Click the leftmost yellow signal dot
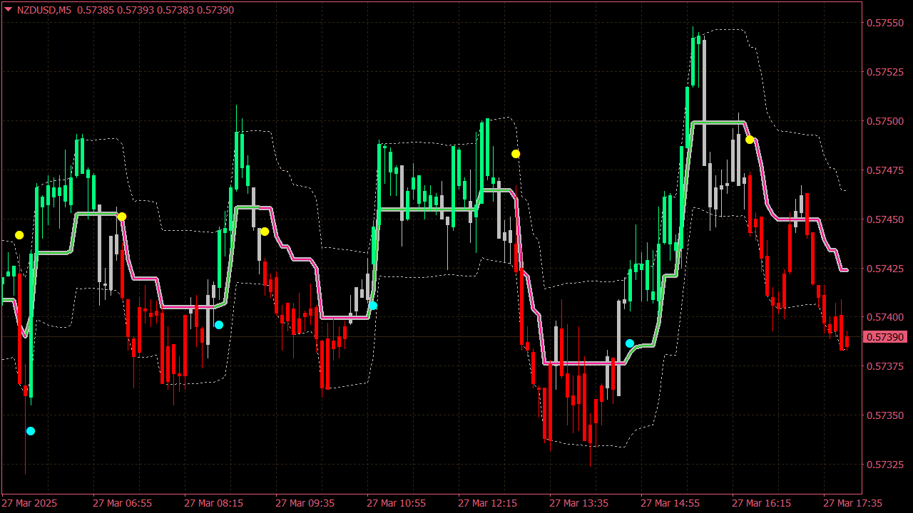The width and height of the screenshot is (913, 513). pyautogui.click(x=19, y=235)
